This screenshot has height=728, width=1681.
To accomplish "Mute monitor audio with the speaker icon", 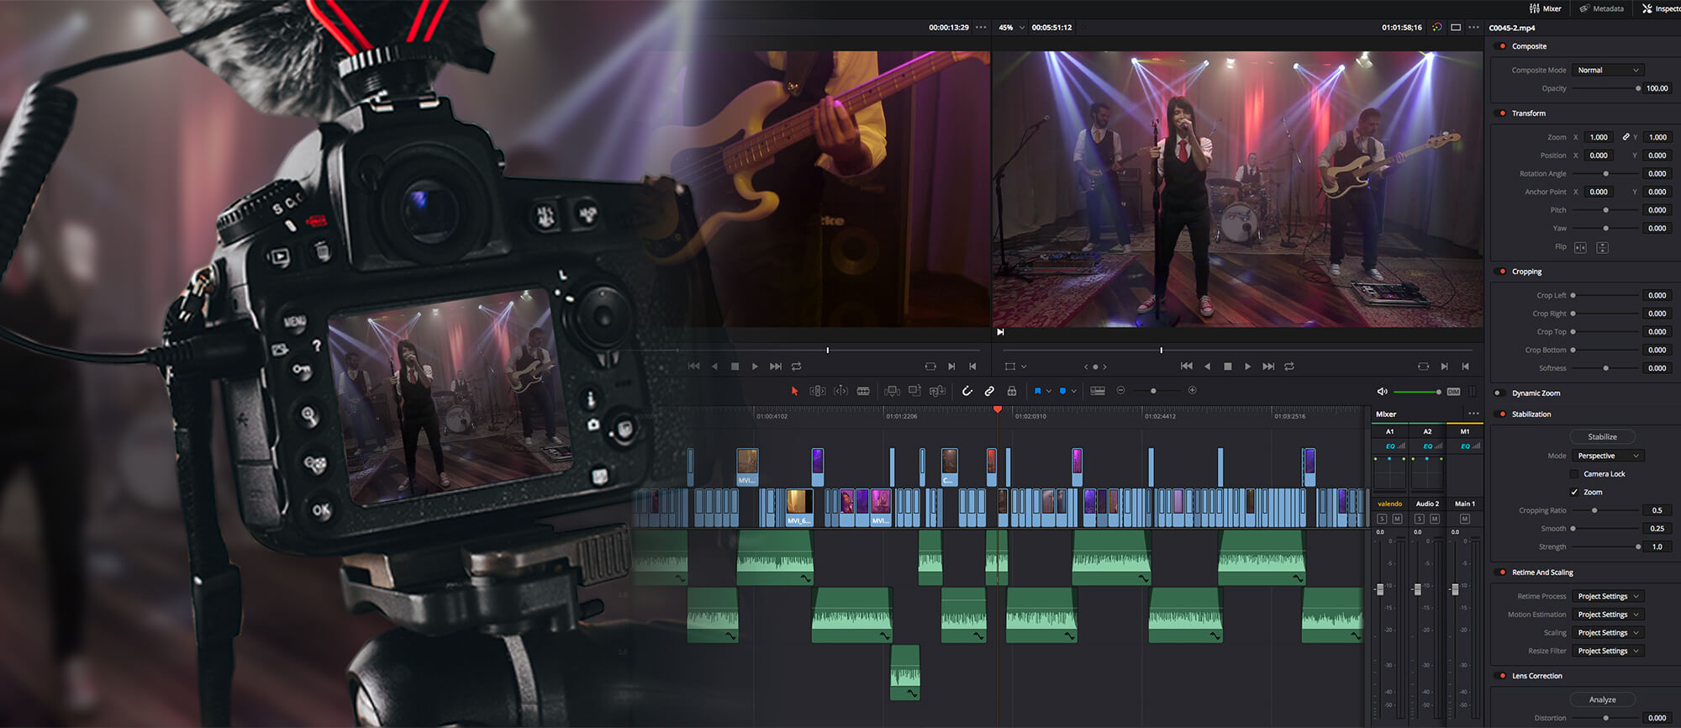I will [1382, 392].
